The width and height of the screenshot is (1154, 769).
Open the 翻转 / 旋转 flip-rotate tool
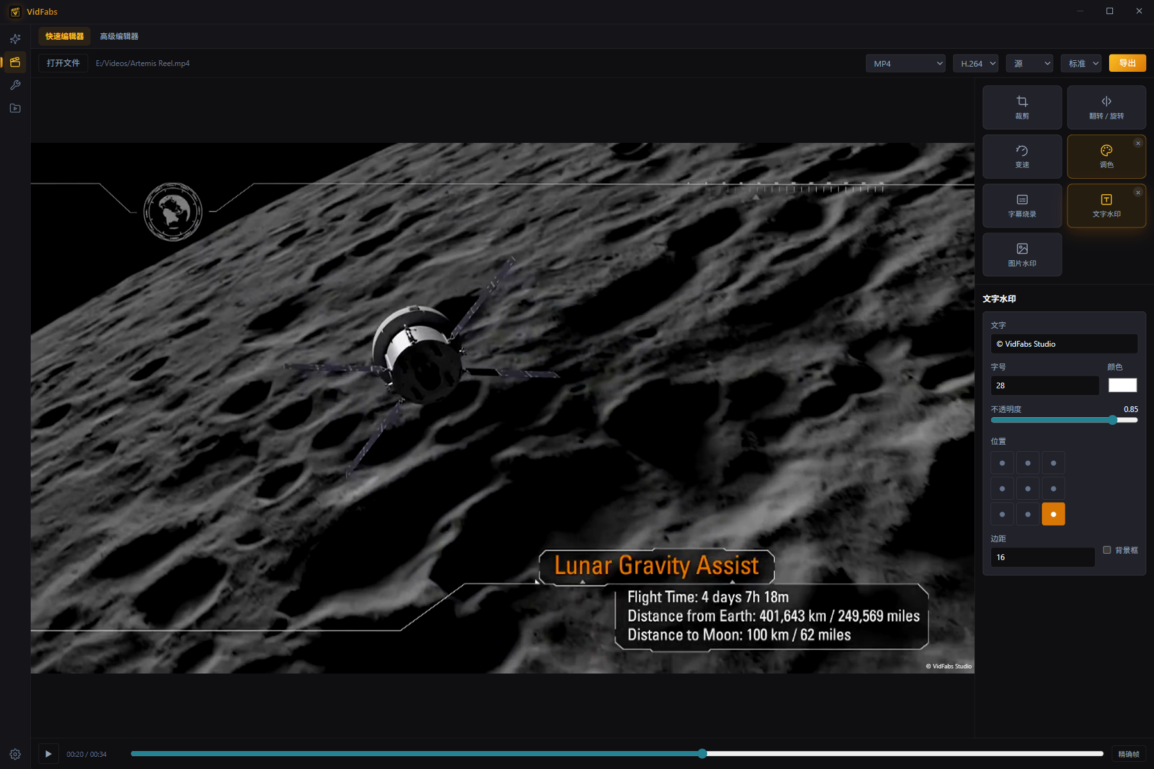1106,108
